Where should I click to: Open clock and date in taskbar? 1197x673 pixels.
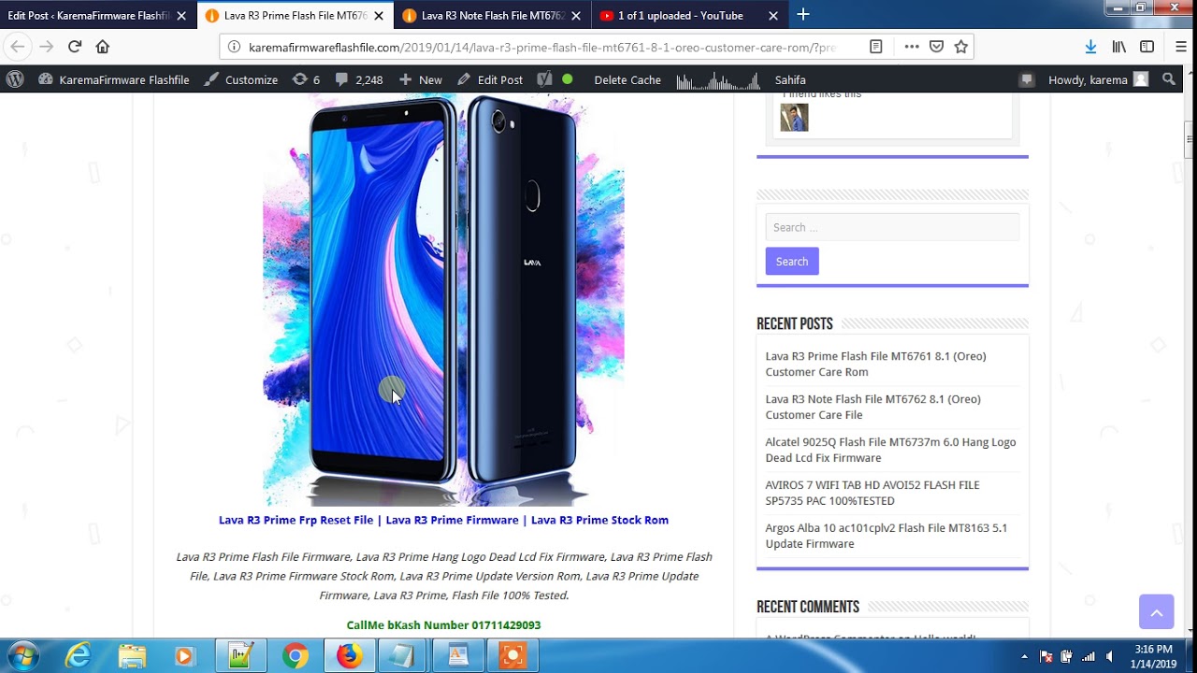pyautogui.click(x=1153, y=656)
